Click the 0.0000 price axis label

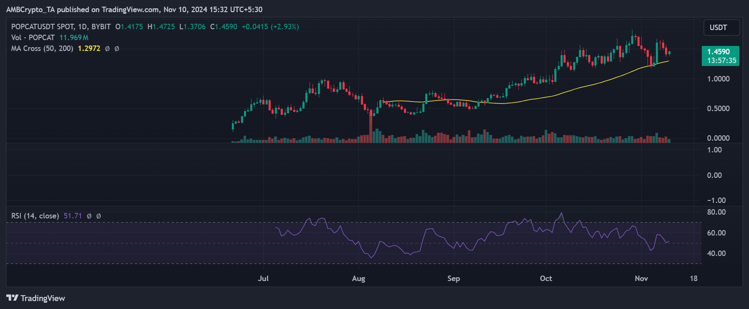coord(718,138)
